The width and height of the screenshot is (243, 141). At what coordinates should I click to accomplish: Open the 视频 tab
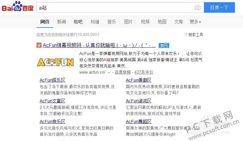145,22
